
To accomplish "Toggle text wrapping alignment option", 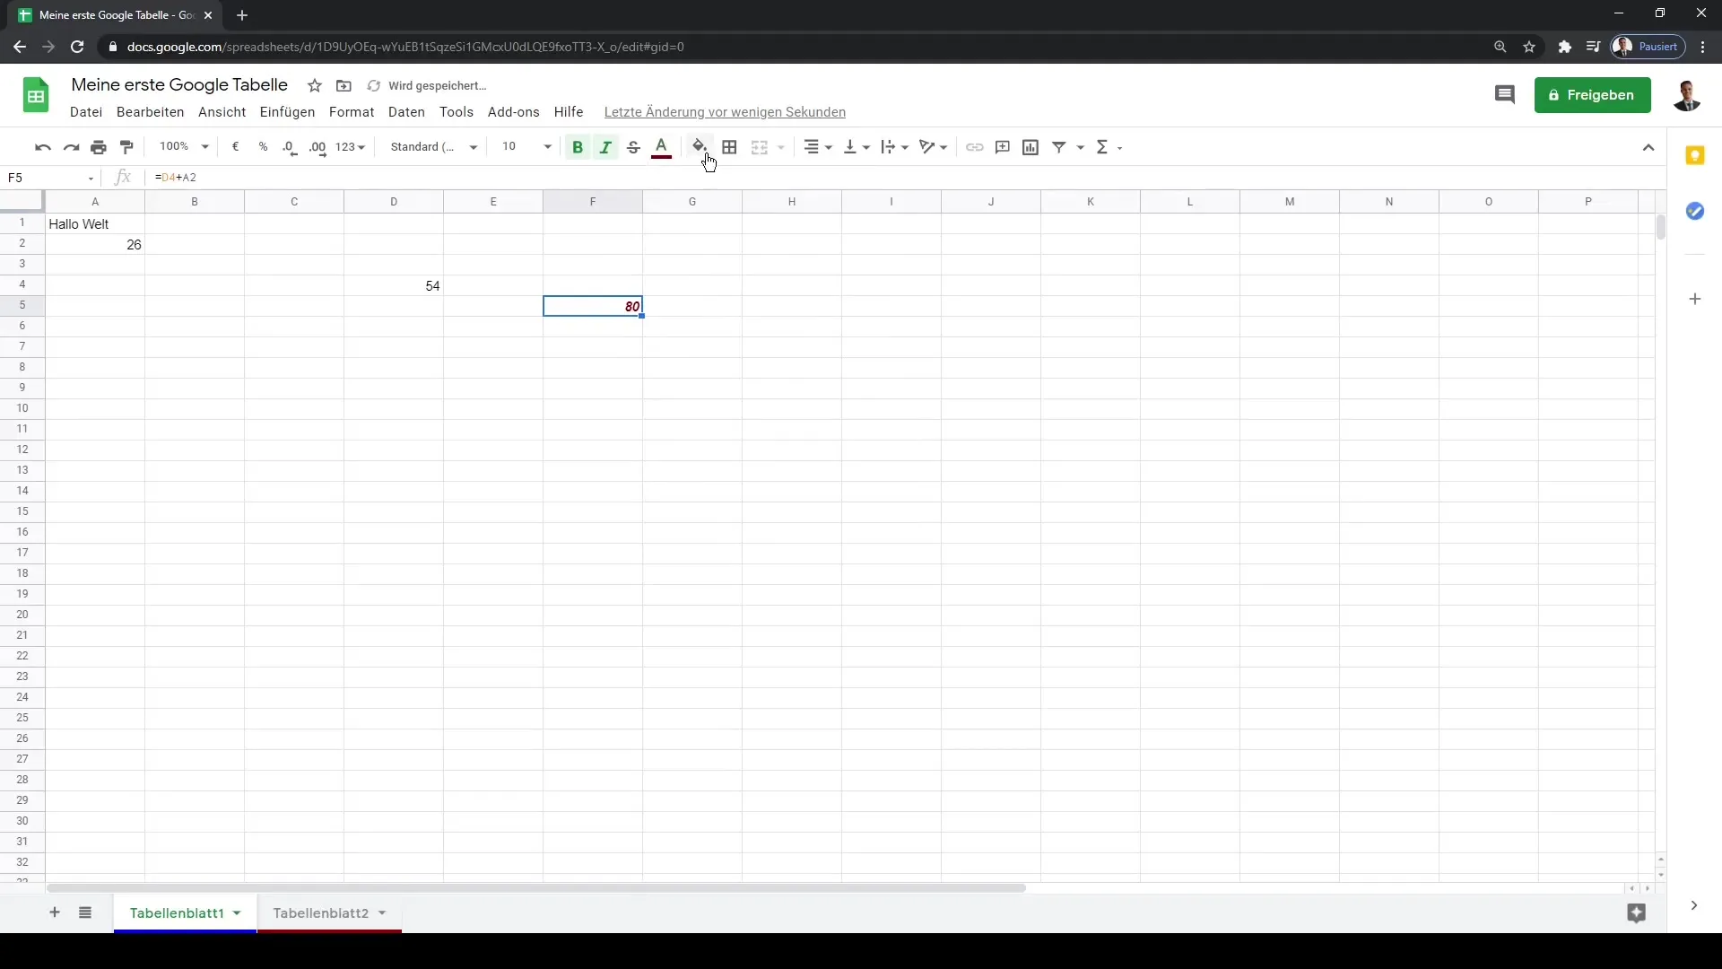I will [x=894, y=145].
